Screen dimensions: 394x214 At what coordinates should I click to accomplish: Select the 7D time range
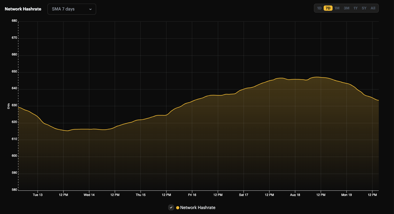328,8
